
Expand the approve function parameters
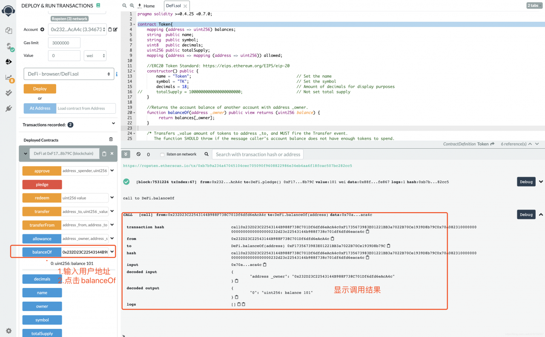tap(112, 171)
